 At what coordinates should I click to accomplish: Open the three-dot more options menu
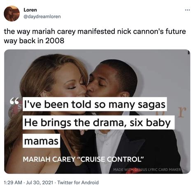(x=187, y=10)
